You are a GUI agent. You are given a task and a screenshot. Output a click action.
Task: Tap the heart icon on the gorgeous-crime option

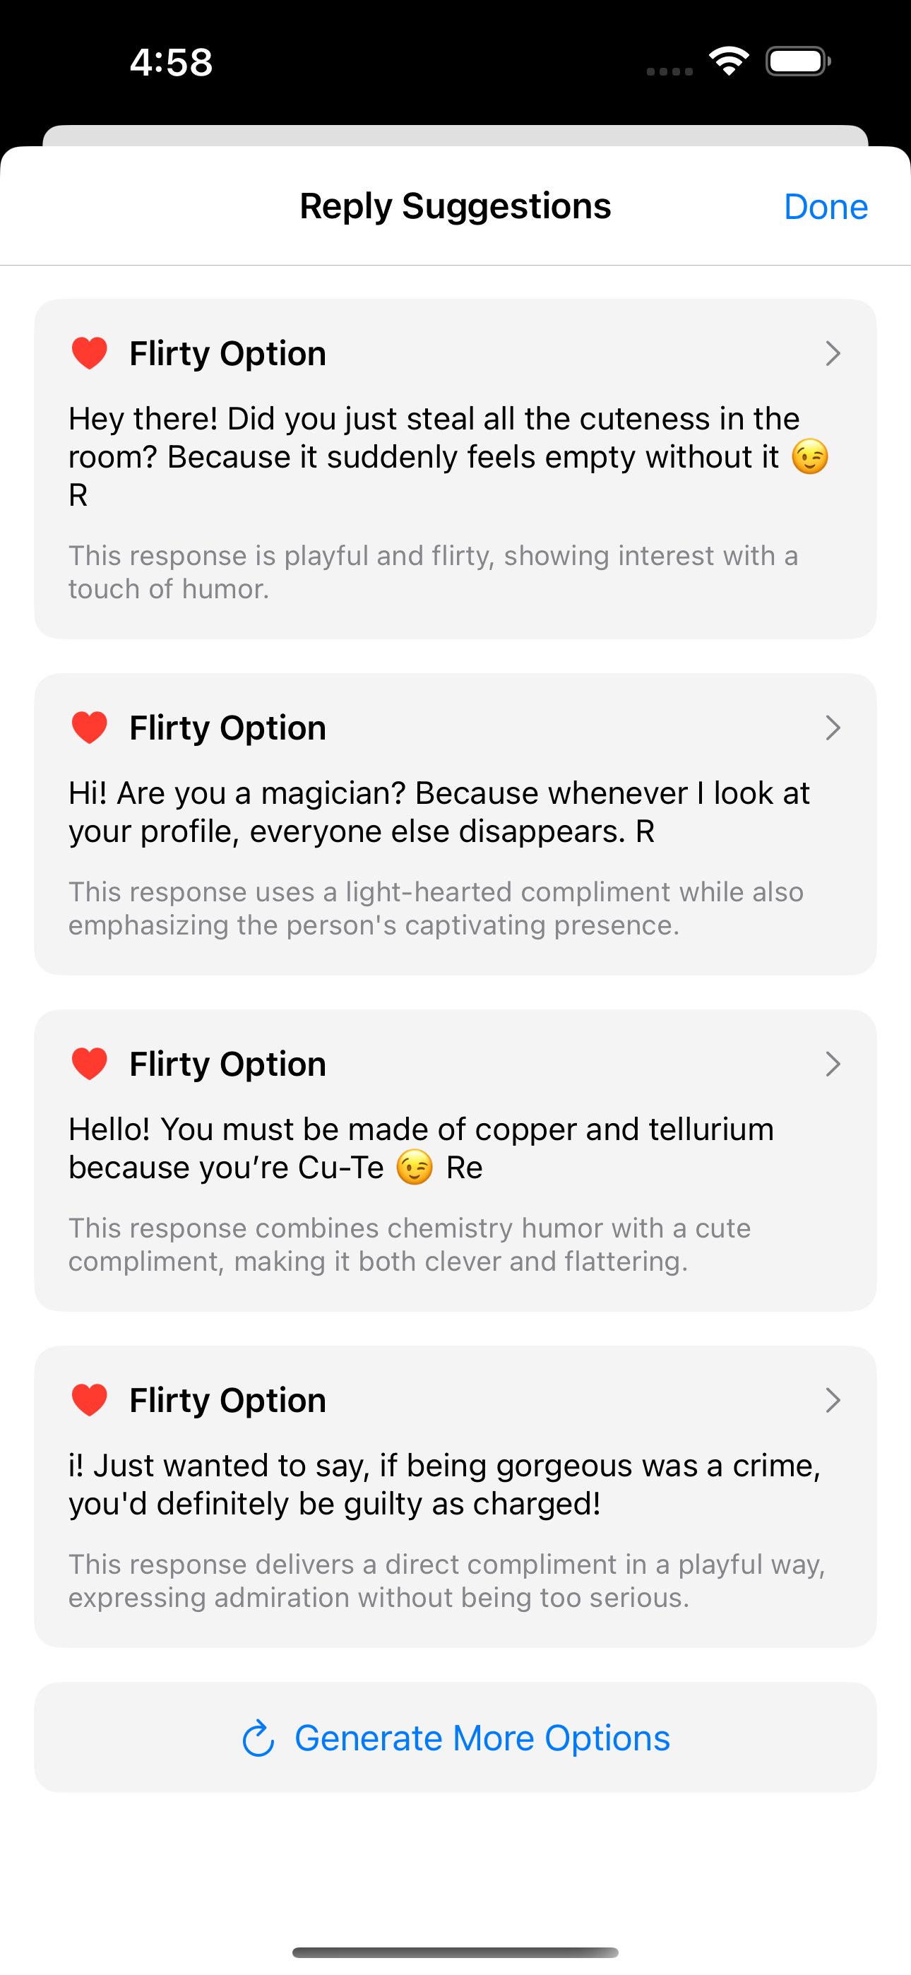pos(90,1400)
